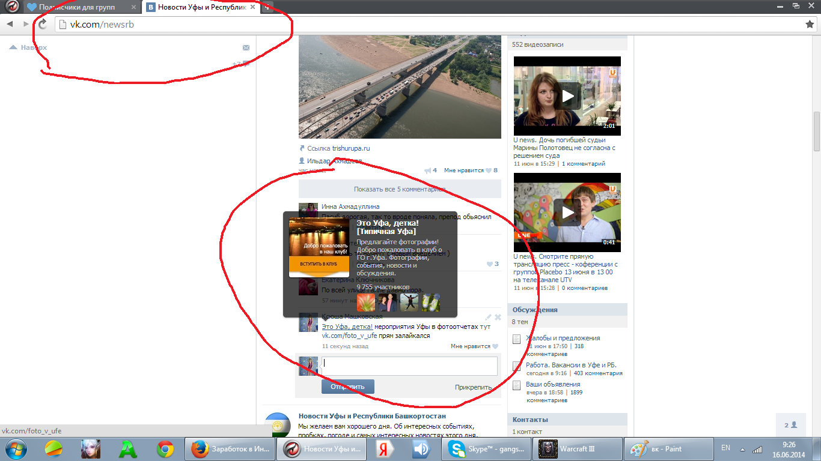Open the Жалобы и предложения discussion
The height and width of the screenshot is (461, 821).
563,338
